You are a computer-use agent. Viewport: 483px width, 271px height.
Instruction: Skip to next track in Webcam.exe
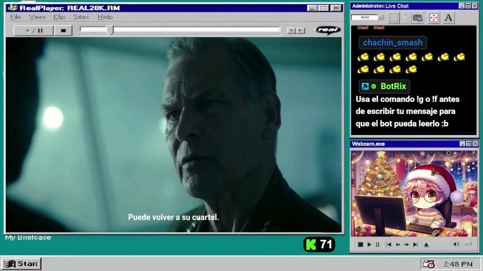pyautogui.click(x=415, y=245)
